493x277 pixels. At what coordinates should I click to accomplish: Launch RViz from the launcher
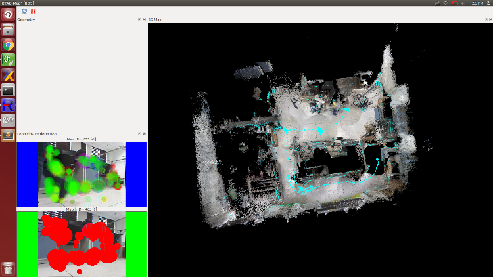[9, 121]
